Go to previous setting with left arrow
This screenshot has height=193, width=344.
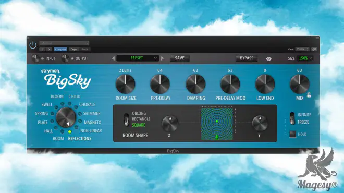tap(43, 50)
